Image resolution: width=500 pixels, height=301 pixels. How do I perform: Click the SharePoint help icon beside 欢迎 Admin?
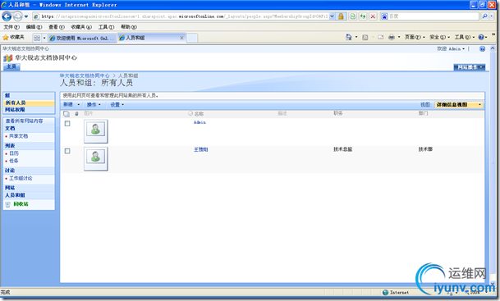click(482, 48)
